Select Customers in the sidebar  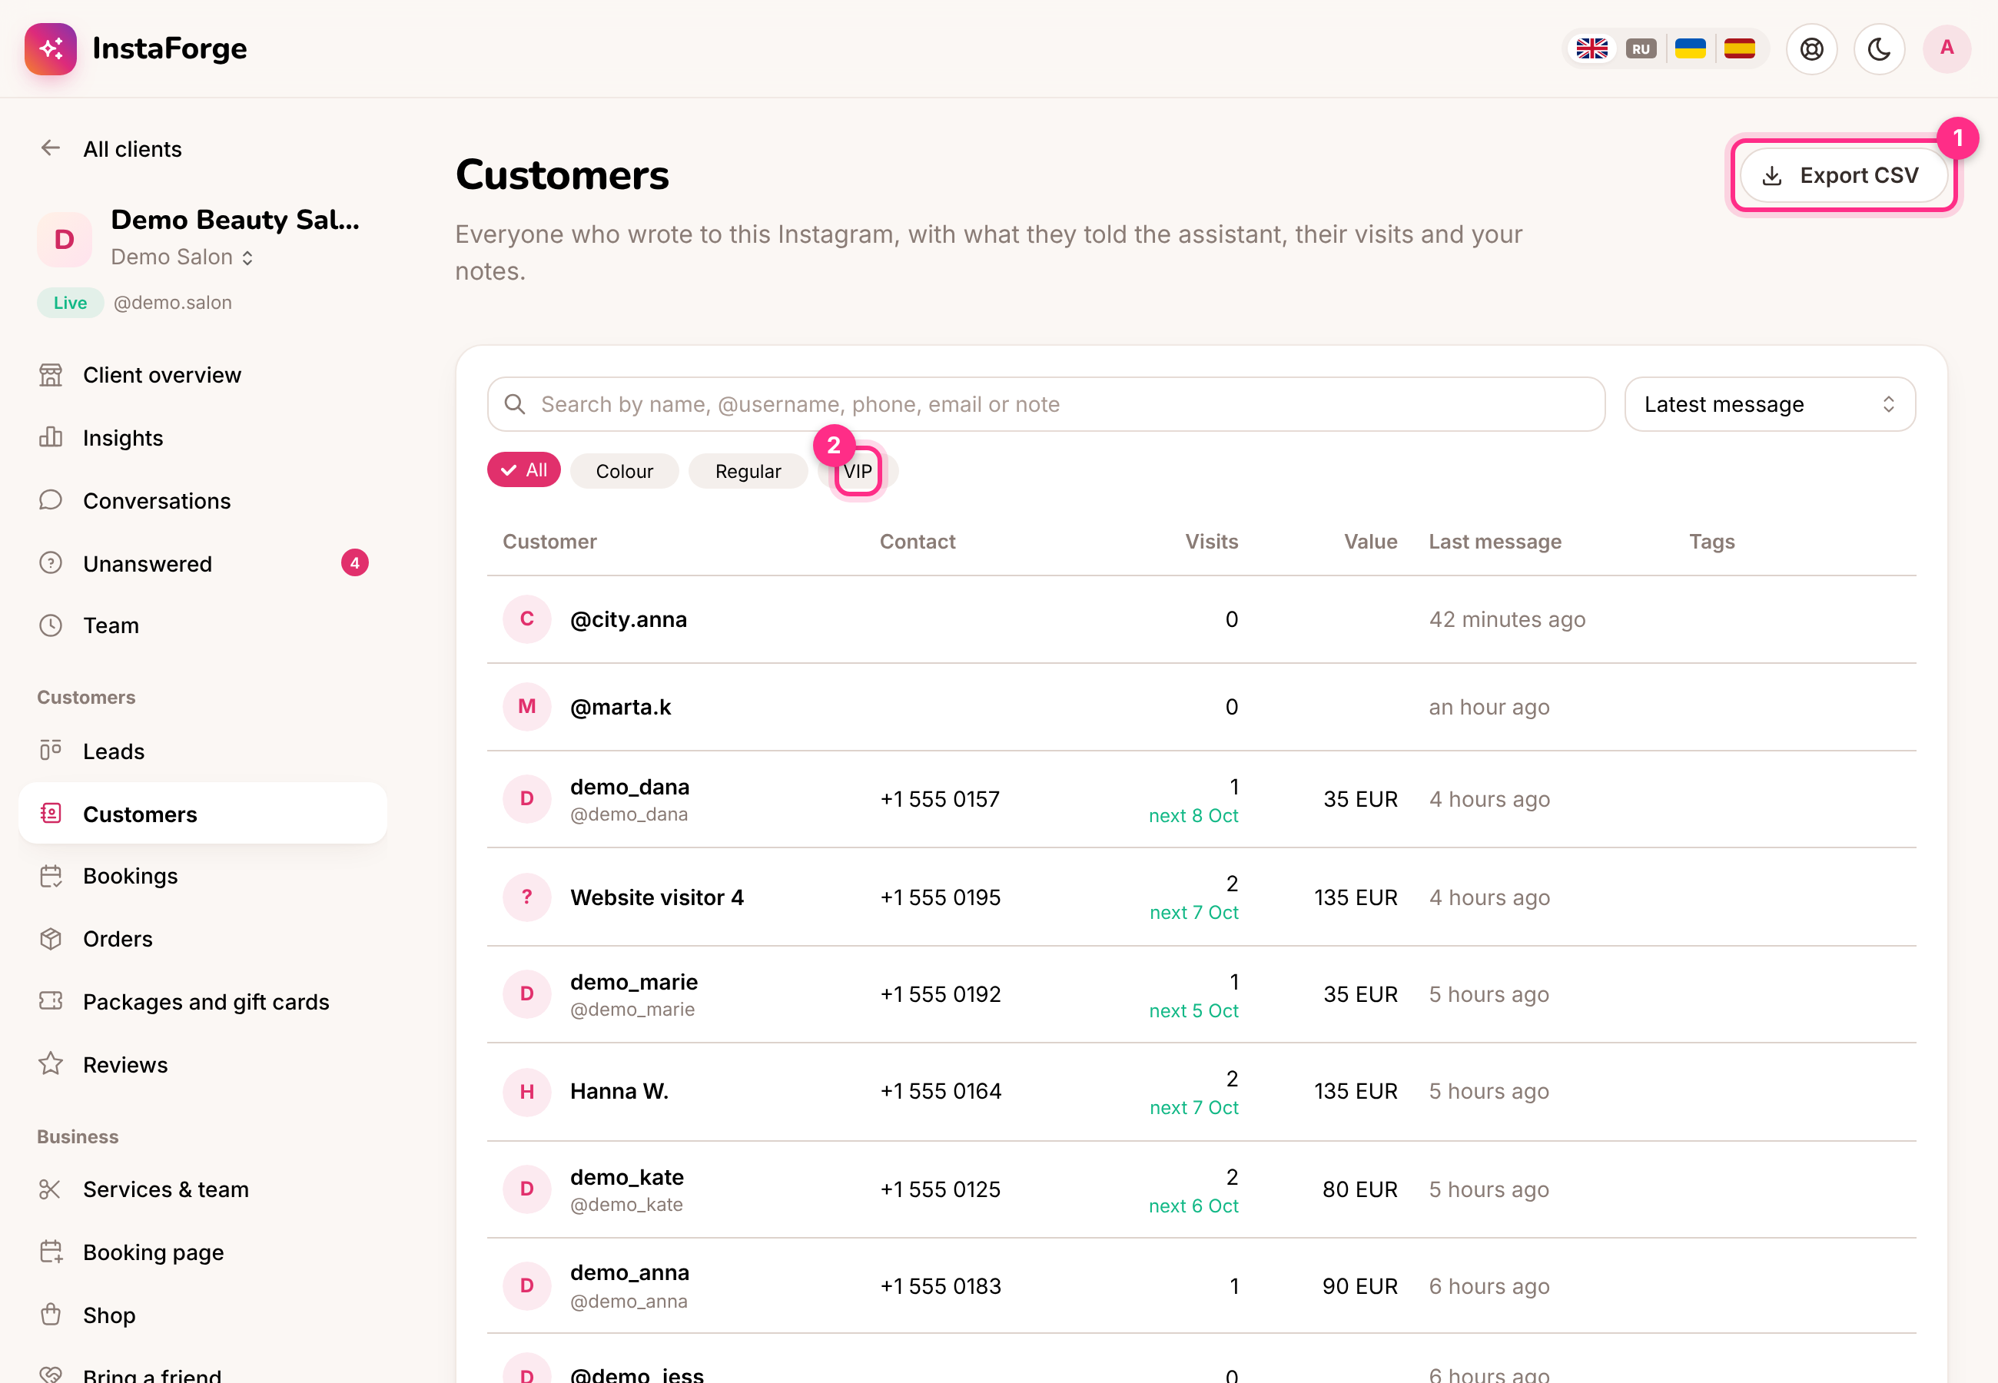pyautogui.click(x=203, y=814)
